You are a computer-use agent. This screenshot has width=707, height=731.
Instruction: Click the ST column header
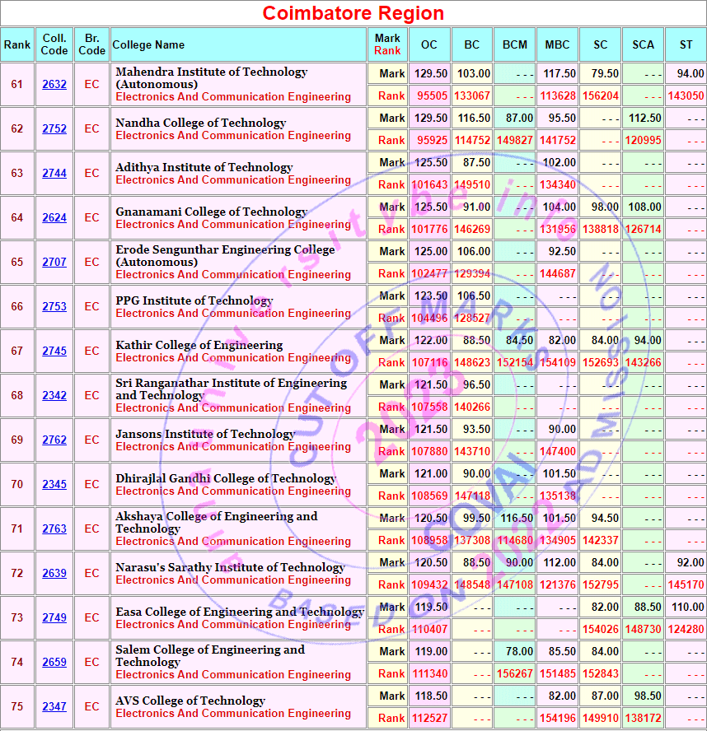686,44
